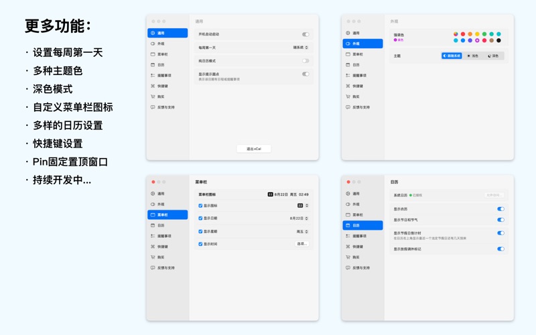Uncheck the 显示星期 checkbox

click(x=200, y=232)
